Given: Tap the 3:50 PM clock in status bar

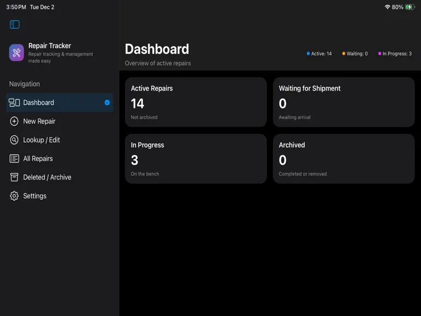Looking at the screenshot, I should coord(16,7).
